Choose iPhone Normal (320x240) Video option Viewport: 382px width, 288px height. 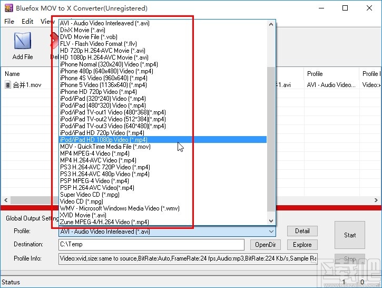[163, 64]
